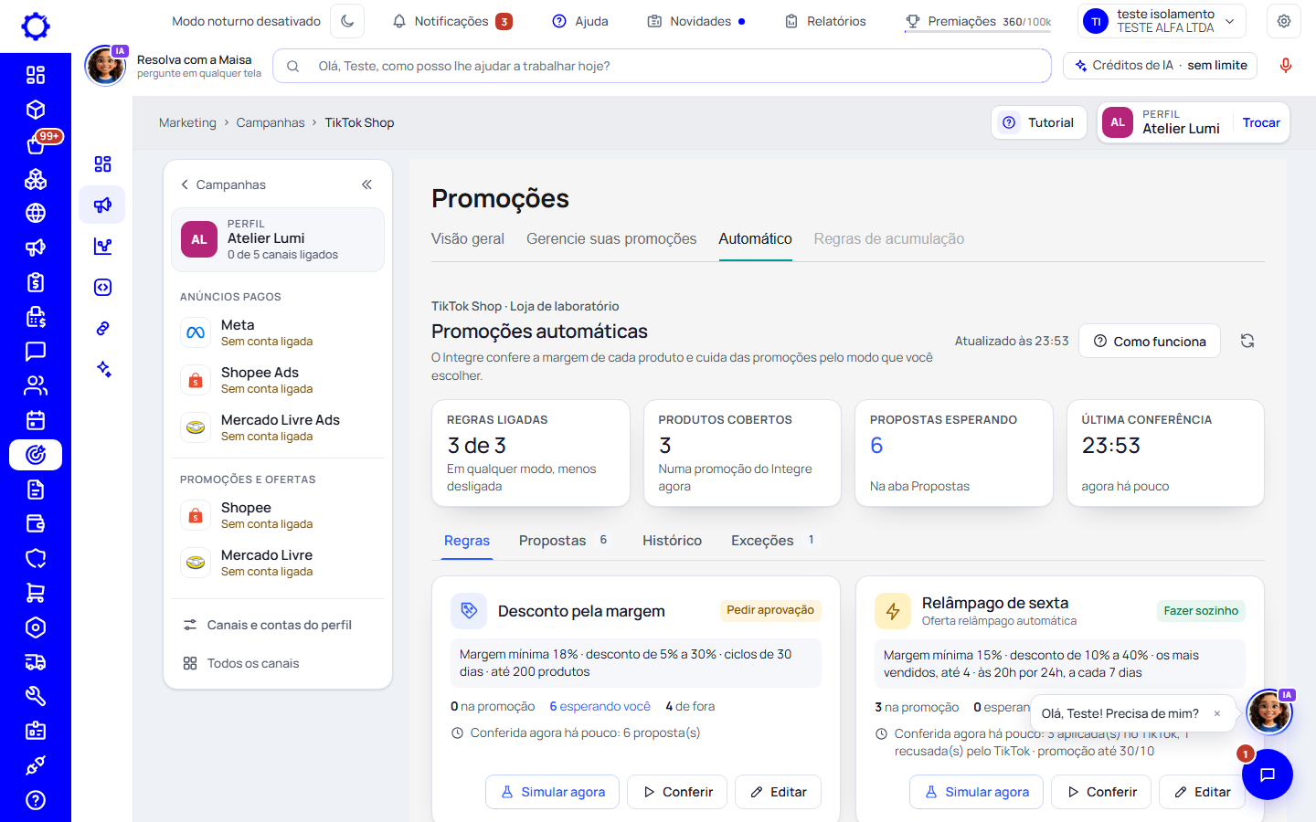Click the Tutorial button
The width and height of the screenshot is (1316, 822).
1039,122
